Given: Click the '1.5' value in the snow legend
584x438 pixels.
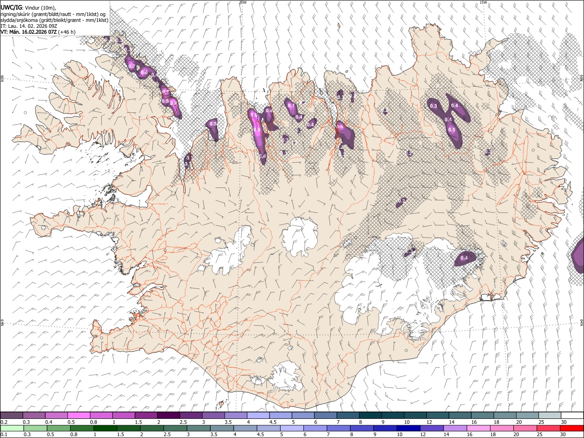Looking at the screenshot, I should click(x=138, y=422).
